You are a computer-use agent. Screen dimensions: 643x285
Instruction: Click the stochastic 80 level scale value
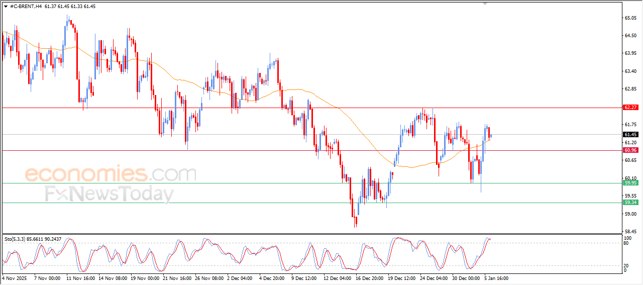click(x=626, y=243)
